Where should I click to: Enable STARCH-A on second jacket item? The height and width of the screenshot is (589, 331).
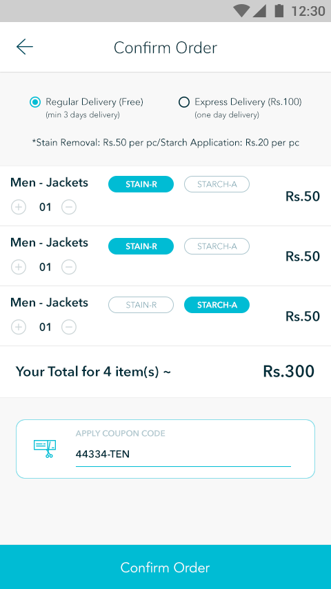tap(217, 246)
